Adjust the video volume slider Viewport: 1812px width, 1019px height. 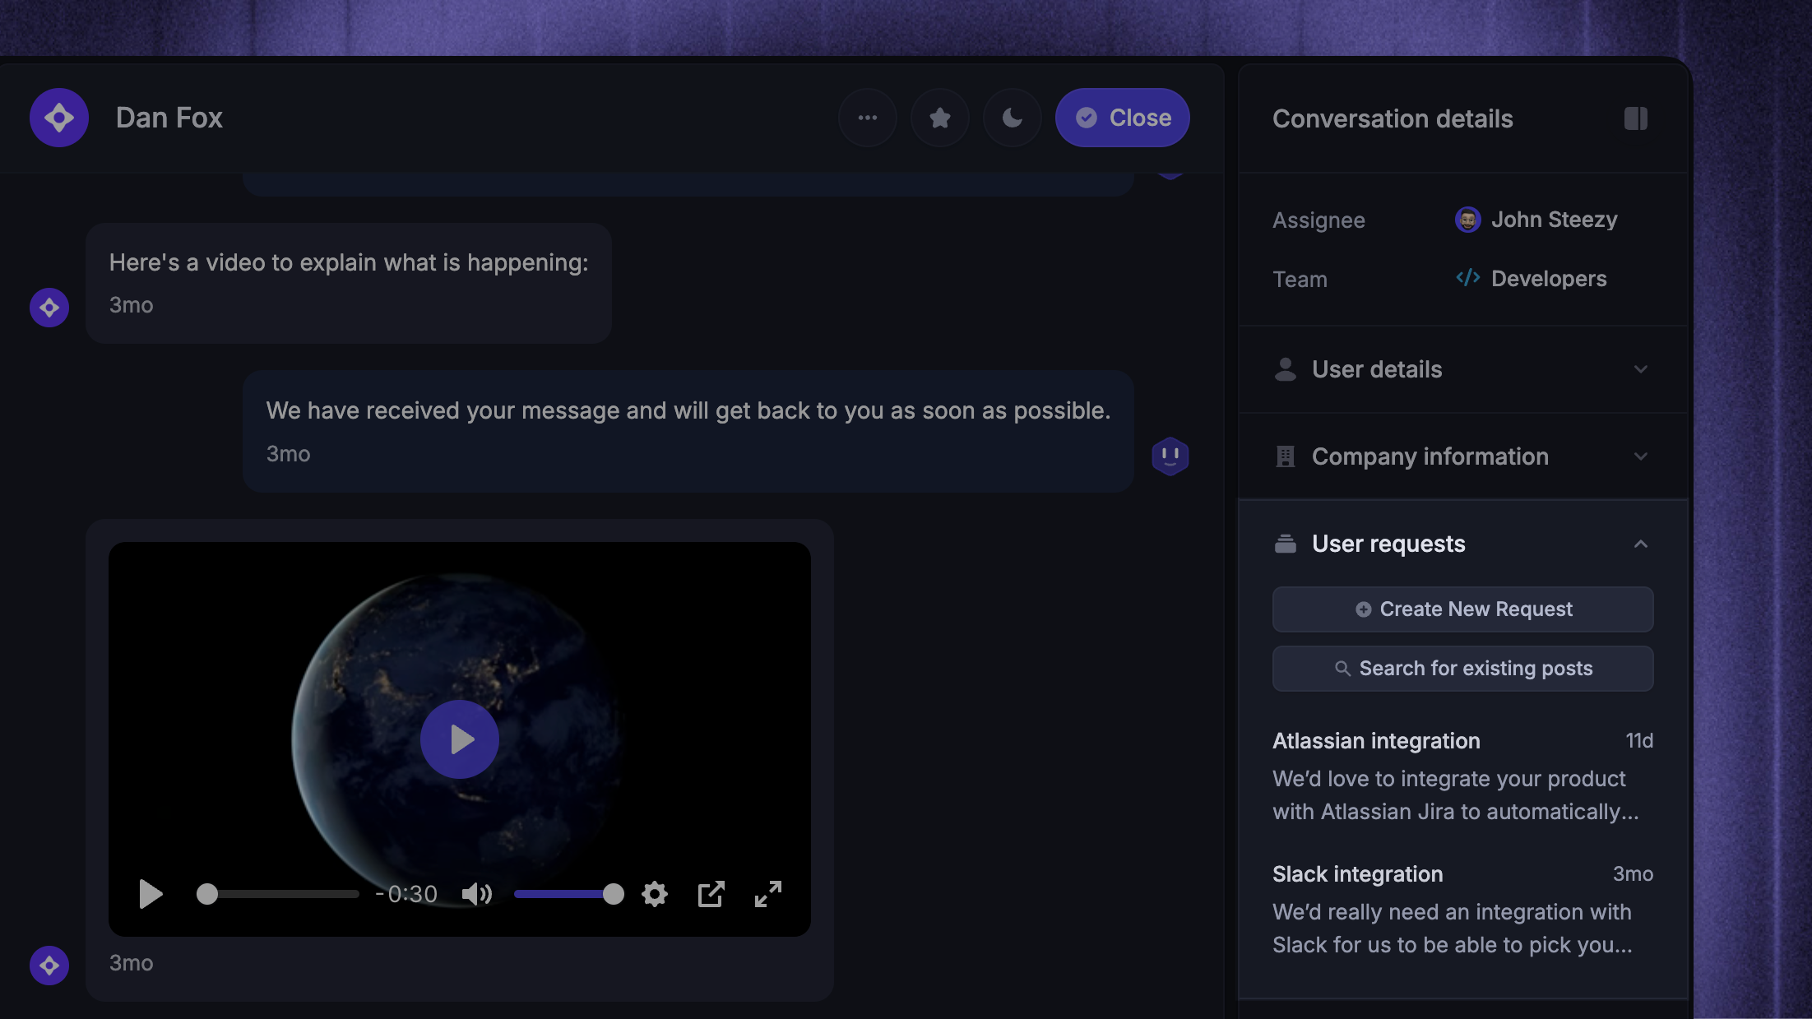point(568,894)
